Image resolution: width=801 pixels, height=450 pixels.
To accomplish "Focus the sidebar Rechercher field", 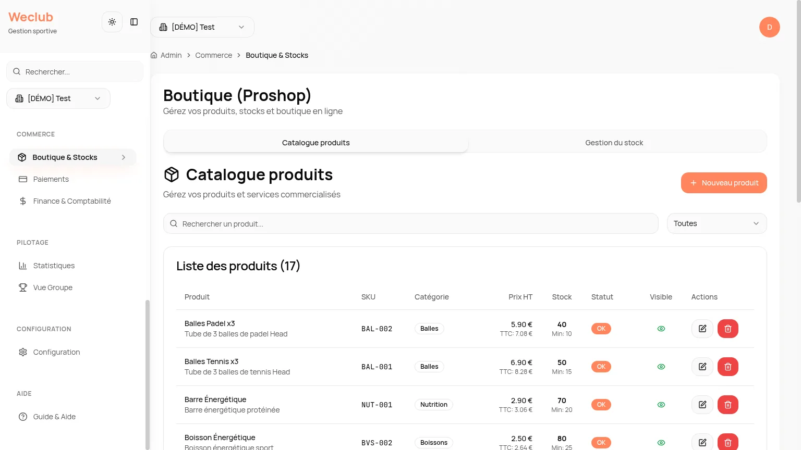I will [75, 71].
